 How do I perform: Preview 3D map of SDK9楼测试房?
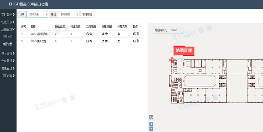[106, 41]
